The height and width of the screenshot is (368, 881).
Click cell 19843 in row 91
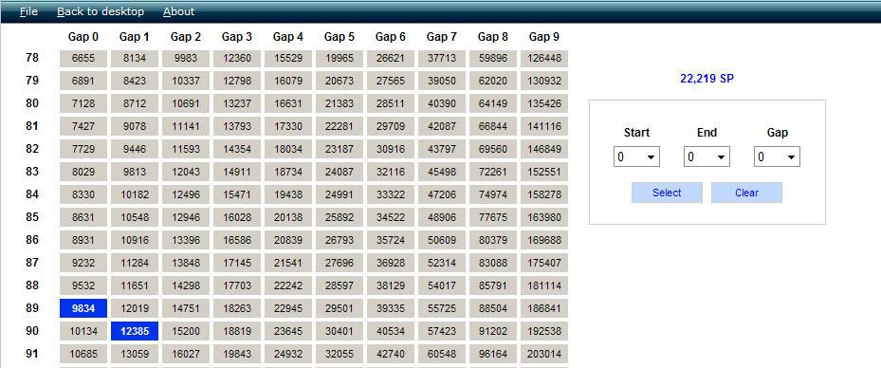click(x=236, y=354)
